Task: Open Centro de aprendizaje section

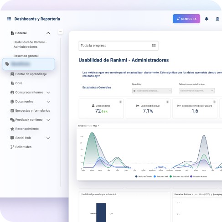Action: click(x=31, y=74)
